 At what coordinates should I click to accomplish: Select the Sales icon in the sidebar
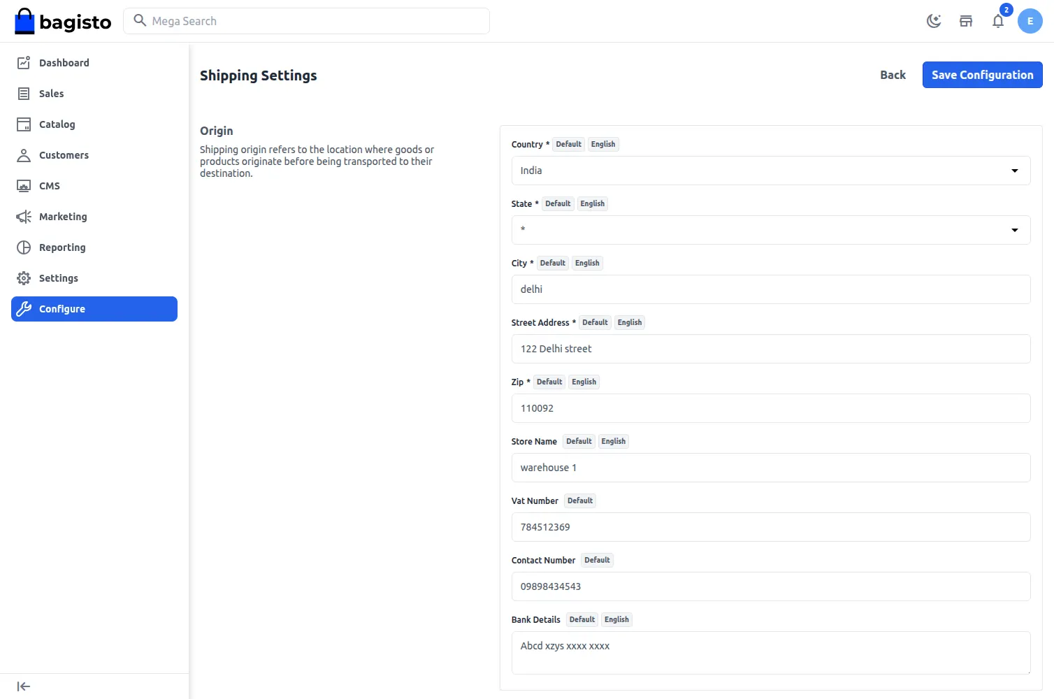pos(23,93)
